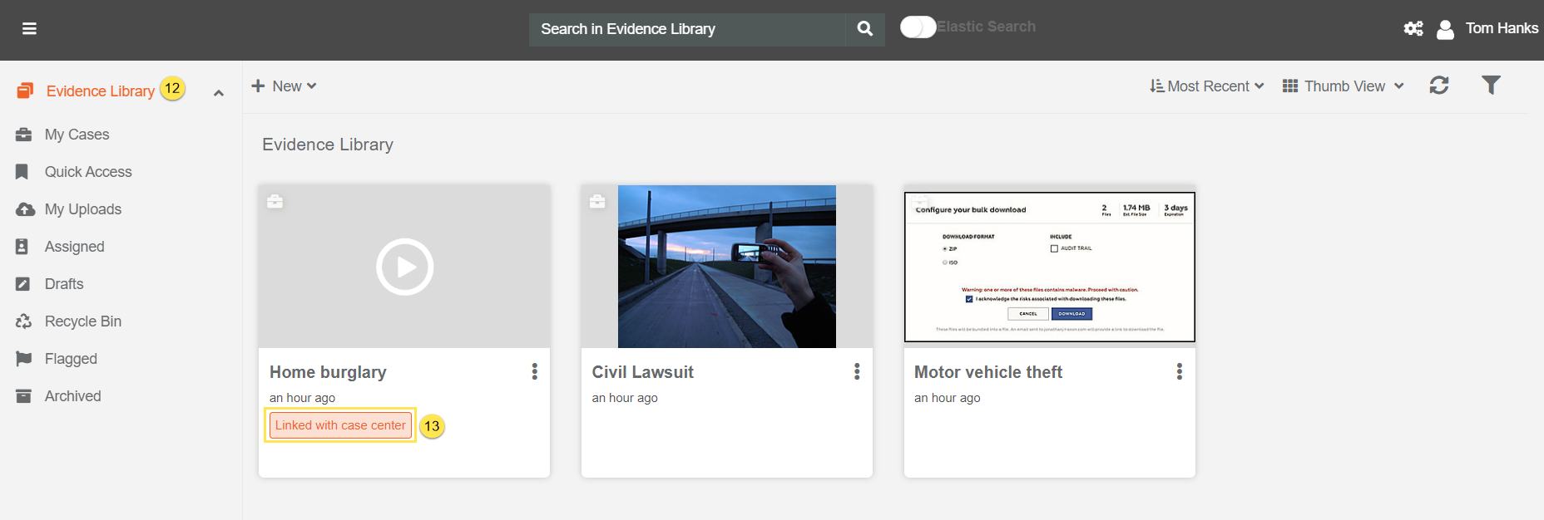Play the Home burglary video thumbnail
Screen dimensions: 1544x520
(404, 267)
